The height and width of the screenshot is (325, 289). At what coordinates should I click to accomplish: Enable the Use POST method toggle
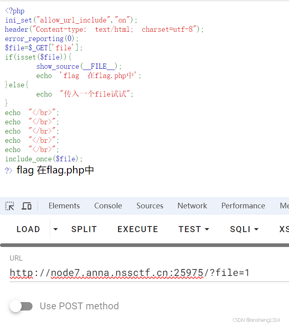pos(21,306)
